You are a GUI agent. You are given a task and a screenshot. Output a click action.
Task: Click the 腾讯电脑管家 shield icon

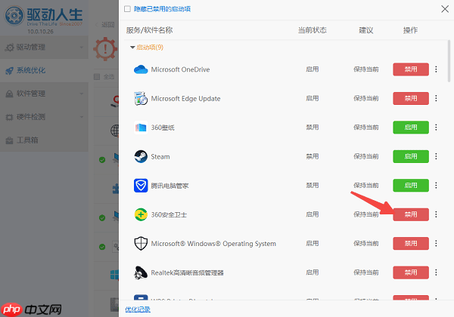pos(141,186)
